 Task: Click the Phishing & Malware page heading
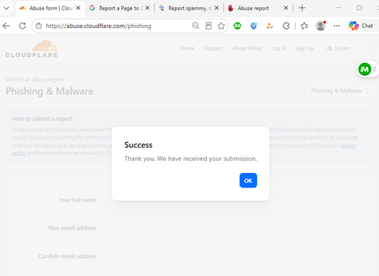click(49, 91)
